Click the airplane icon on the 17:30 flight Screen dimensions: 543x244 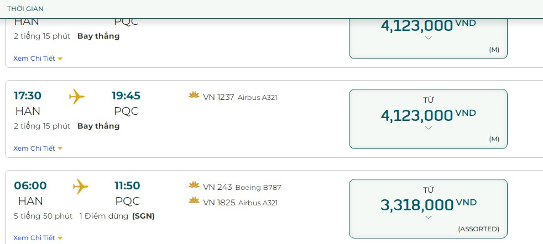tap(77, 97)
